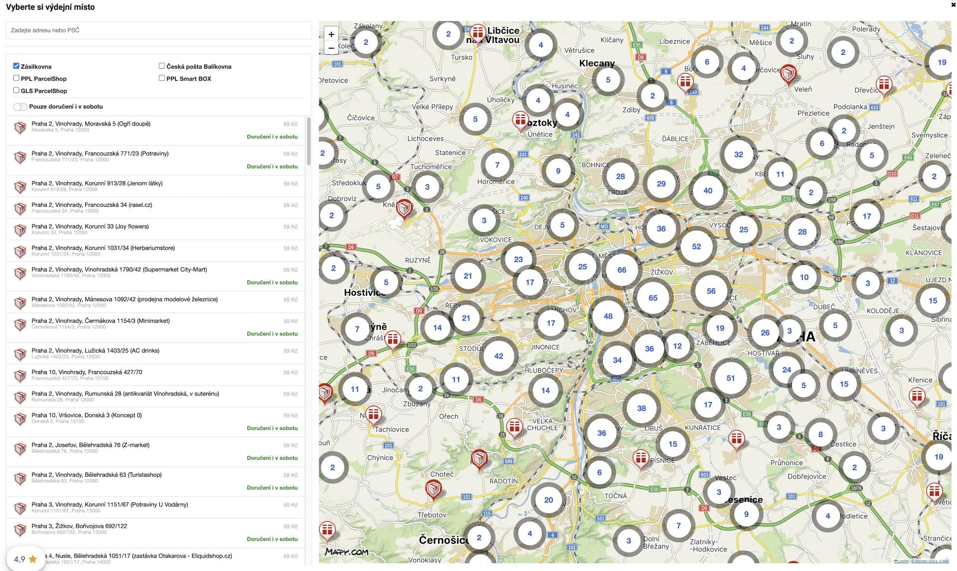Click the Zásilkovna marker near Libčice nad Vltavou

pos(478,33)
